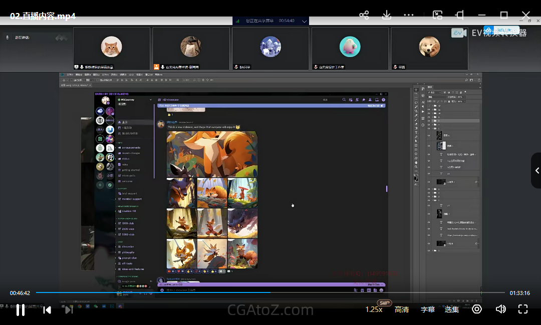Open the 选集 episode list
The image size is (541, 325).
[x=452, y=309]
